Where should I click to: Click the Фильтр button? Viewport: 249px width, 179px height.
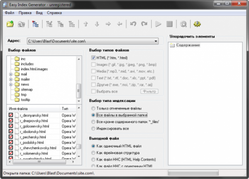point(149,91)
